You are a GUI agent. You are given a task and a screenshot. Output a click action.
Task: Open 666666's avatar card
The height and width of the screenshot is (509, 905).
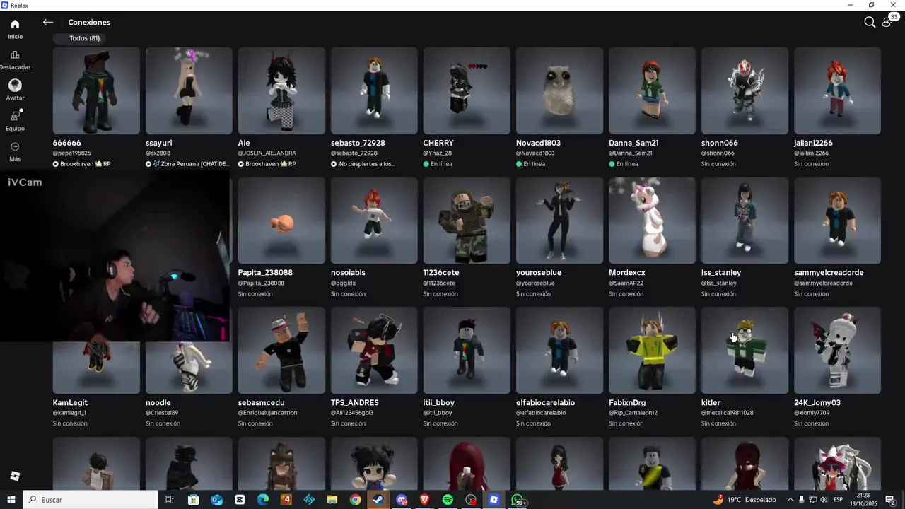pyautogui.click(x=96, y=91)
